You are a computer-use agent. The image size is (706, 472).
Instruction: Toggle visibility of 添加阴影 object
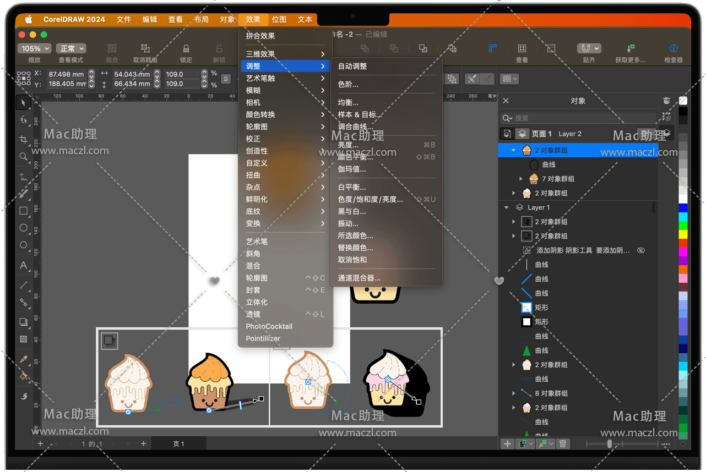tap(640, 250)
